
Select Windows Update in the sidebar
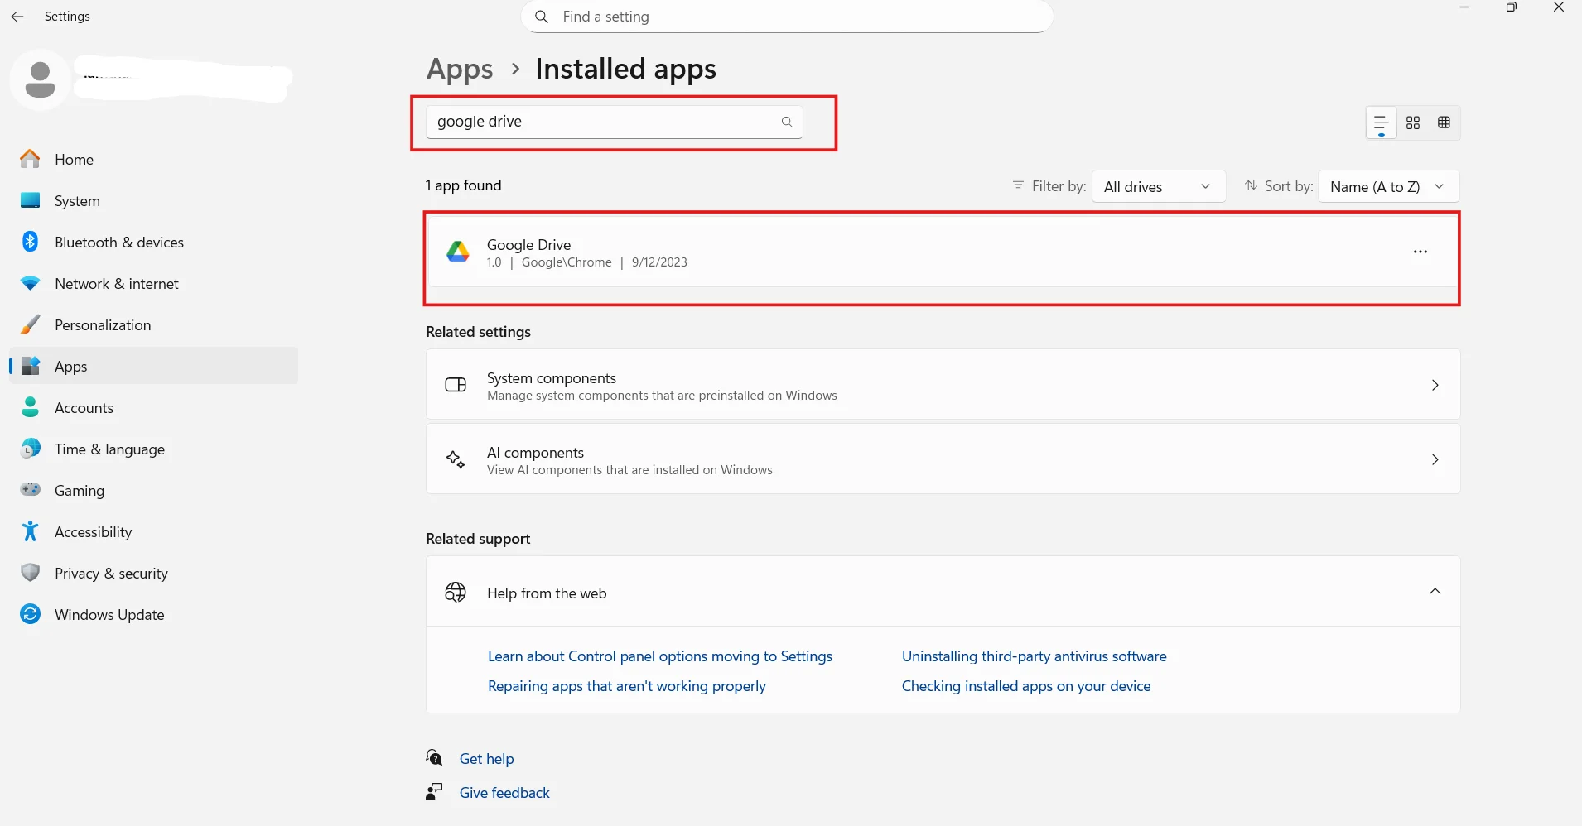click(30, 614)
